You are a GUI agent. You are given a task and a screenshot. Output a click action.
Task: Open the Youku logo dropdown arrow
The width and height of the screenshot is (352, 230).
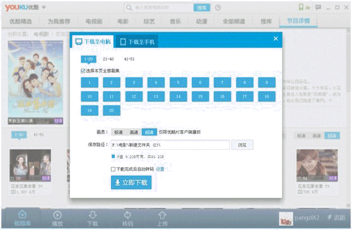point(44,8)
